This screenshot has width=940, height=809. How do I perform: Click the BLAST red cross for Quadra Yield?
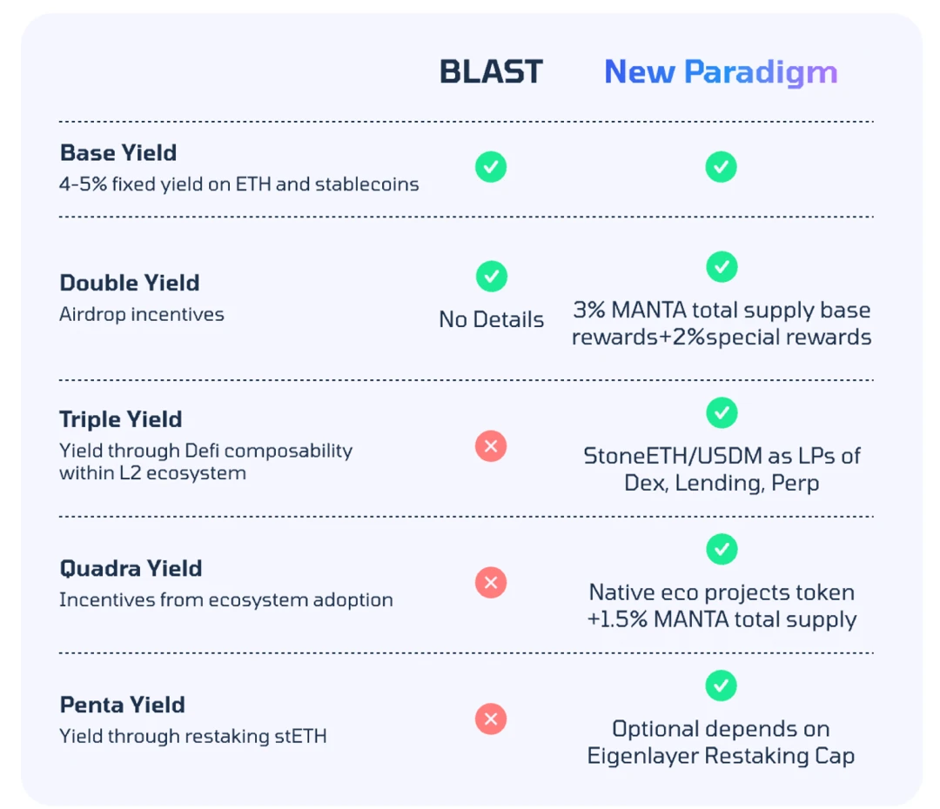pos(491,582)
